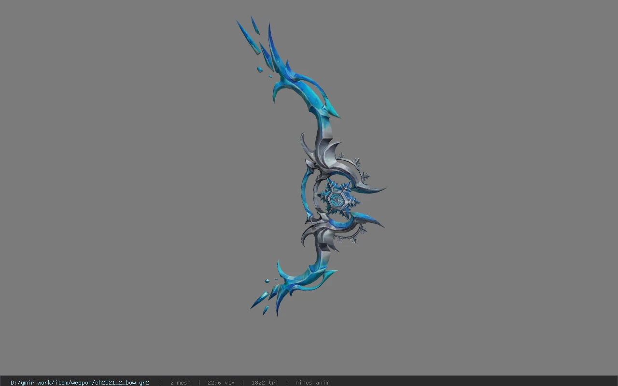Click the '1822 tri' triangle count
Screen dimensions: 618x386
265,383
